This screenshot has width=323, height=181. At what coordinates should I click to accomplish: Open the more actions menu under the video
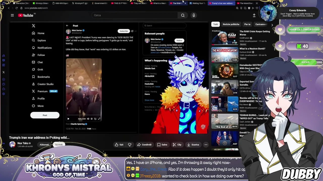click(x=206, y=145)
